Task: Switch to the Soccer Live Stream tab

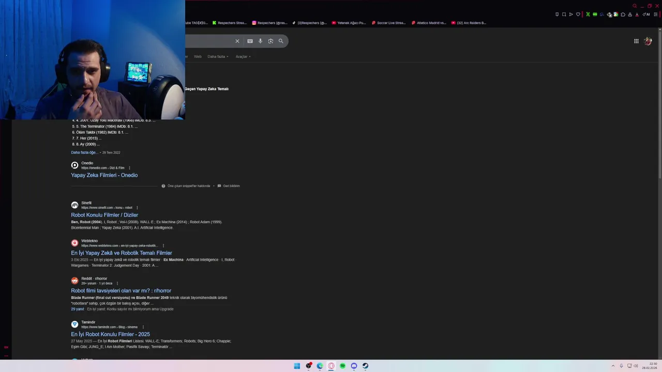Action: coord(389,23)
